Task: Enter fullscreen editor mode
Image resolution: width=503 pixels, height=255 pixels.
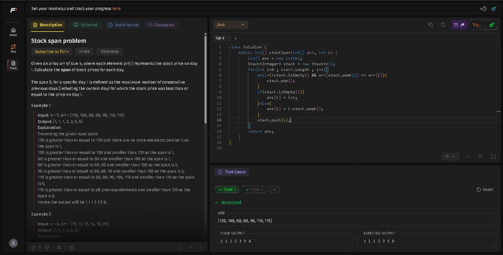Action: click(x=493, y=156)
